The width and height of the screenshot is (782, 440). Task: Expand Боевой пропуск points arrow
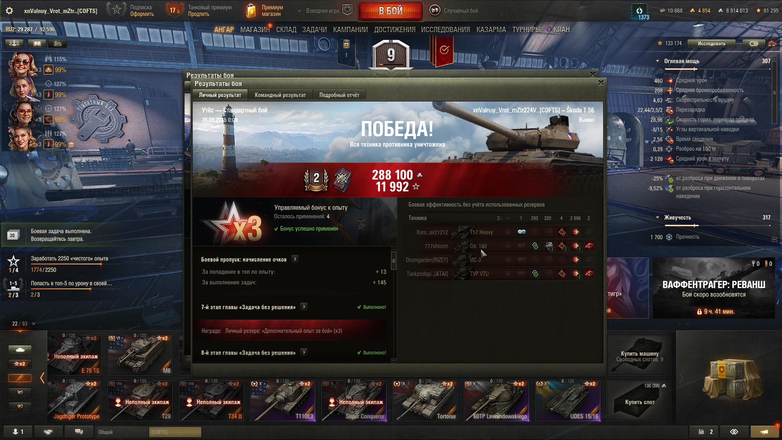point(295,259)
